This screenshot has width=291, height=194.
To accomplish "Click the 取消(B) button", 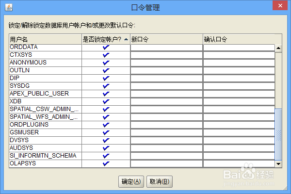I will coord(160,181).
